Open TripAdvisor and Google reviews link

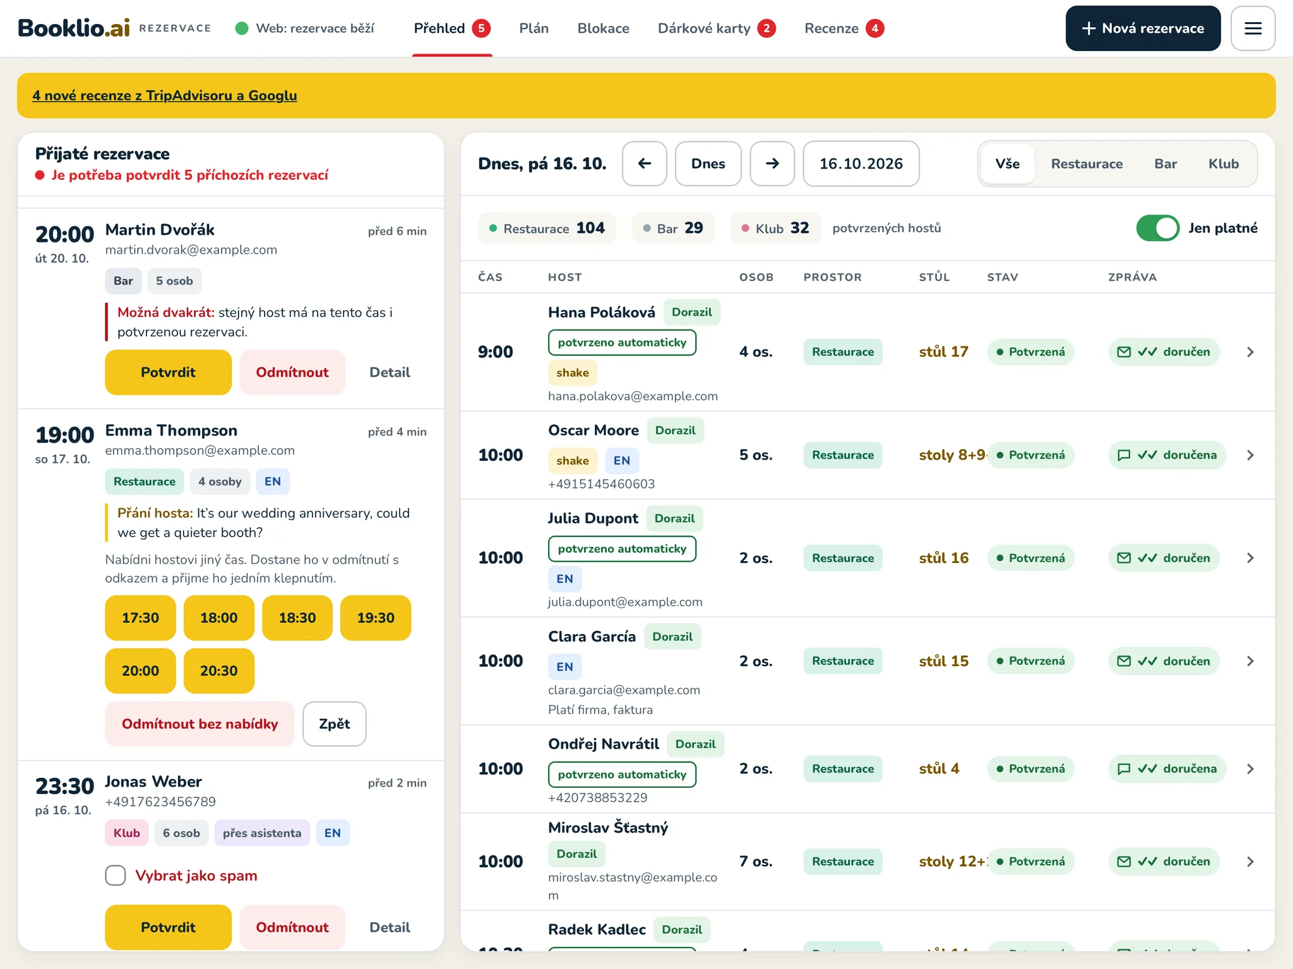(165, 95)
